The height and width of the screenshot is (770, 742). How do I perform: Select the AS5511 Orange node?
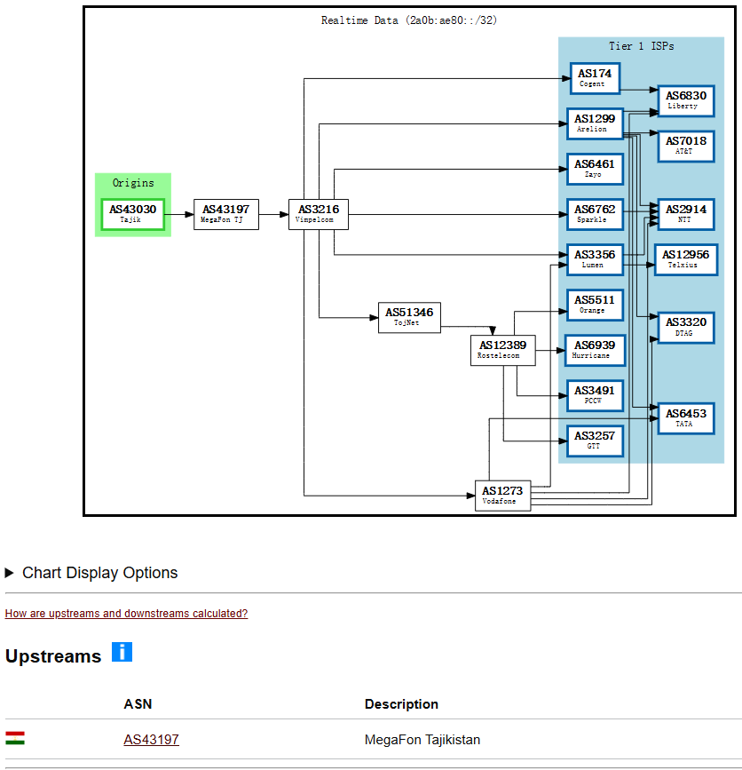coord(596,305)
